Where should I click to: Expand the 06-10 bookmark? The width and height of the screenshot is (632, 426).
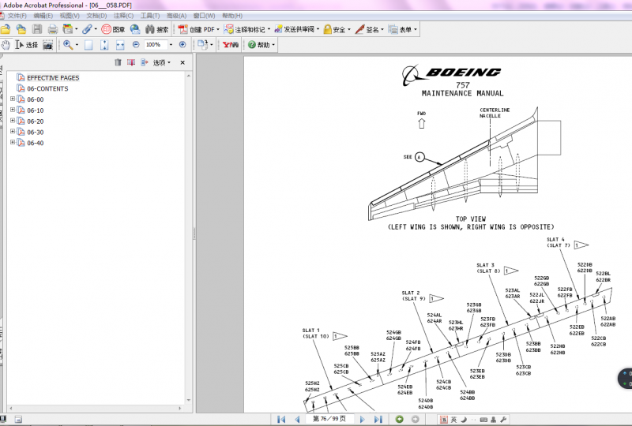point(13,110)
